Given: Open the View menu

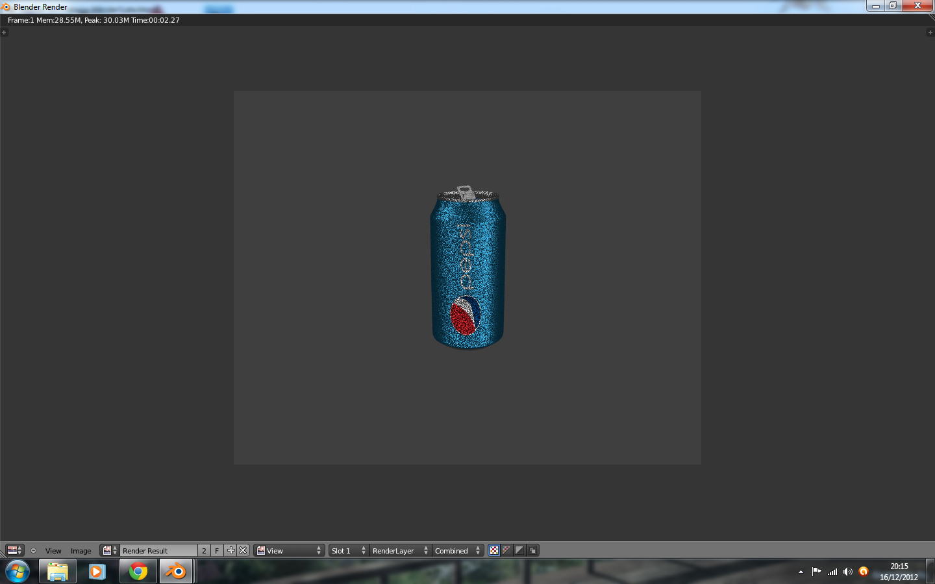Looking at the screenshot, I should point(53,551).
